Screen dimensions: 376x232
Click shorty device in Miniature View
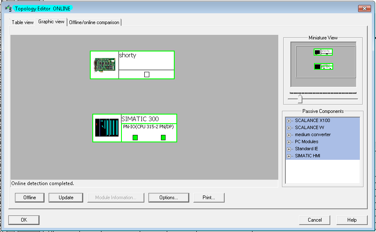(323, 52)
